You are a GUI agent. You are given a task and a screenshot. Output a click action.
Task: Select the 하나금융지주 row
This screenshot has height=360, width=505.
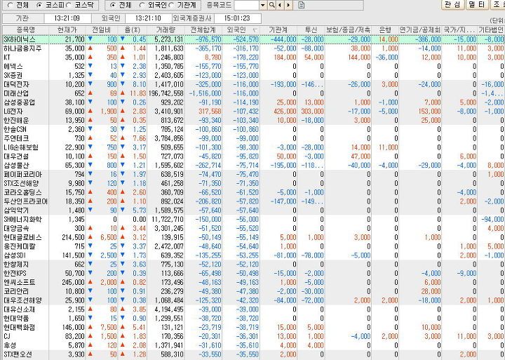(x=253, y=48)
